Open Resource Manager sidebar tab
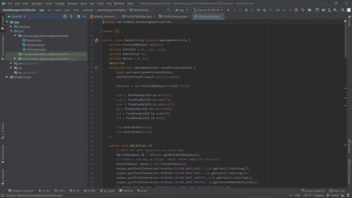The height and width of the screenshot is (198, 352). click(x=2, y=47)
